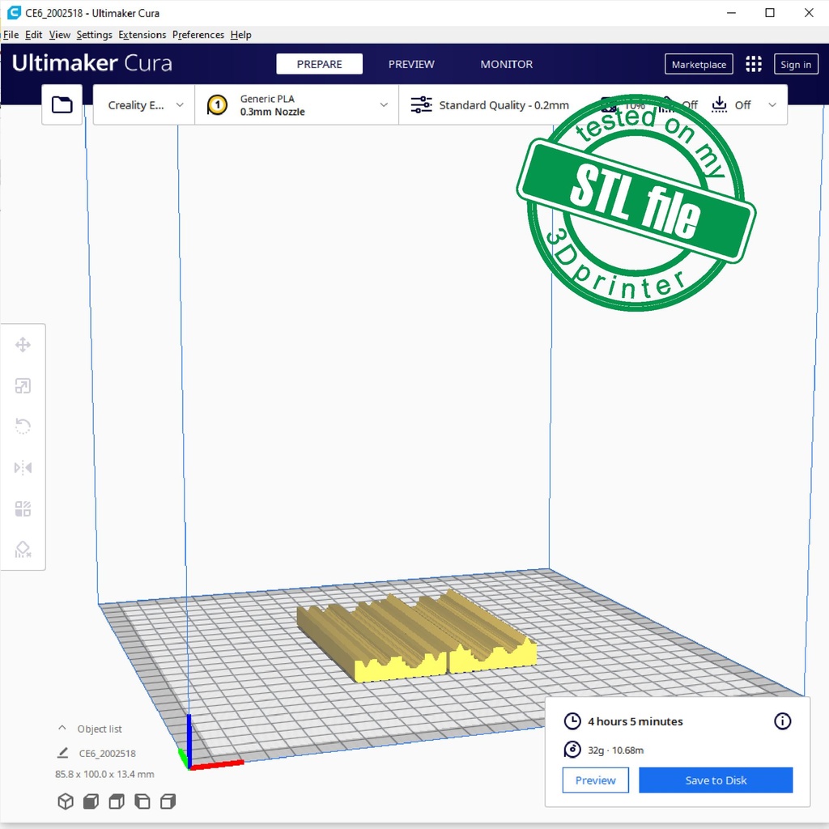This screenshot has height=829, width=829.
Task: Switch to 3D perspective view cube
Action: [x=66, y=801]
